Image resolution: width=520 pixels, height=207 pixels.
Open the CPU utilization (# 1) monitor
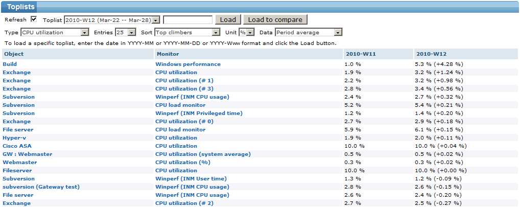point(184,81)
